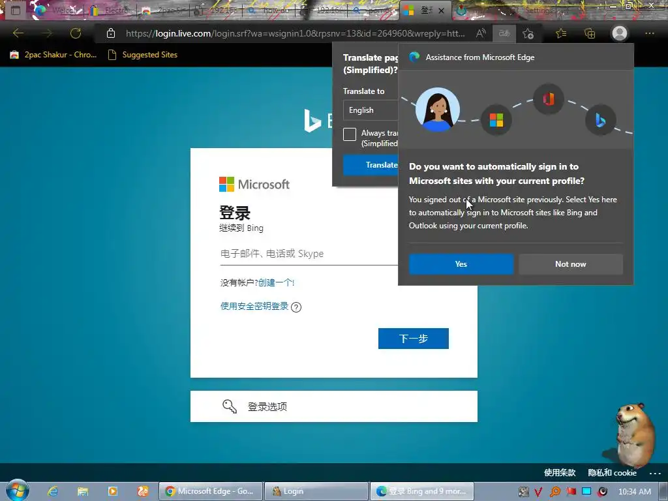Image resolution: width=668 pixels, height=501 pixels.
Task: Open the Windows Start button
Action: click(x=18, y=491)
